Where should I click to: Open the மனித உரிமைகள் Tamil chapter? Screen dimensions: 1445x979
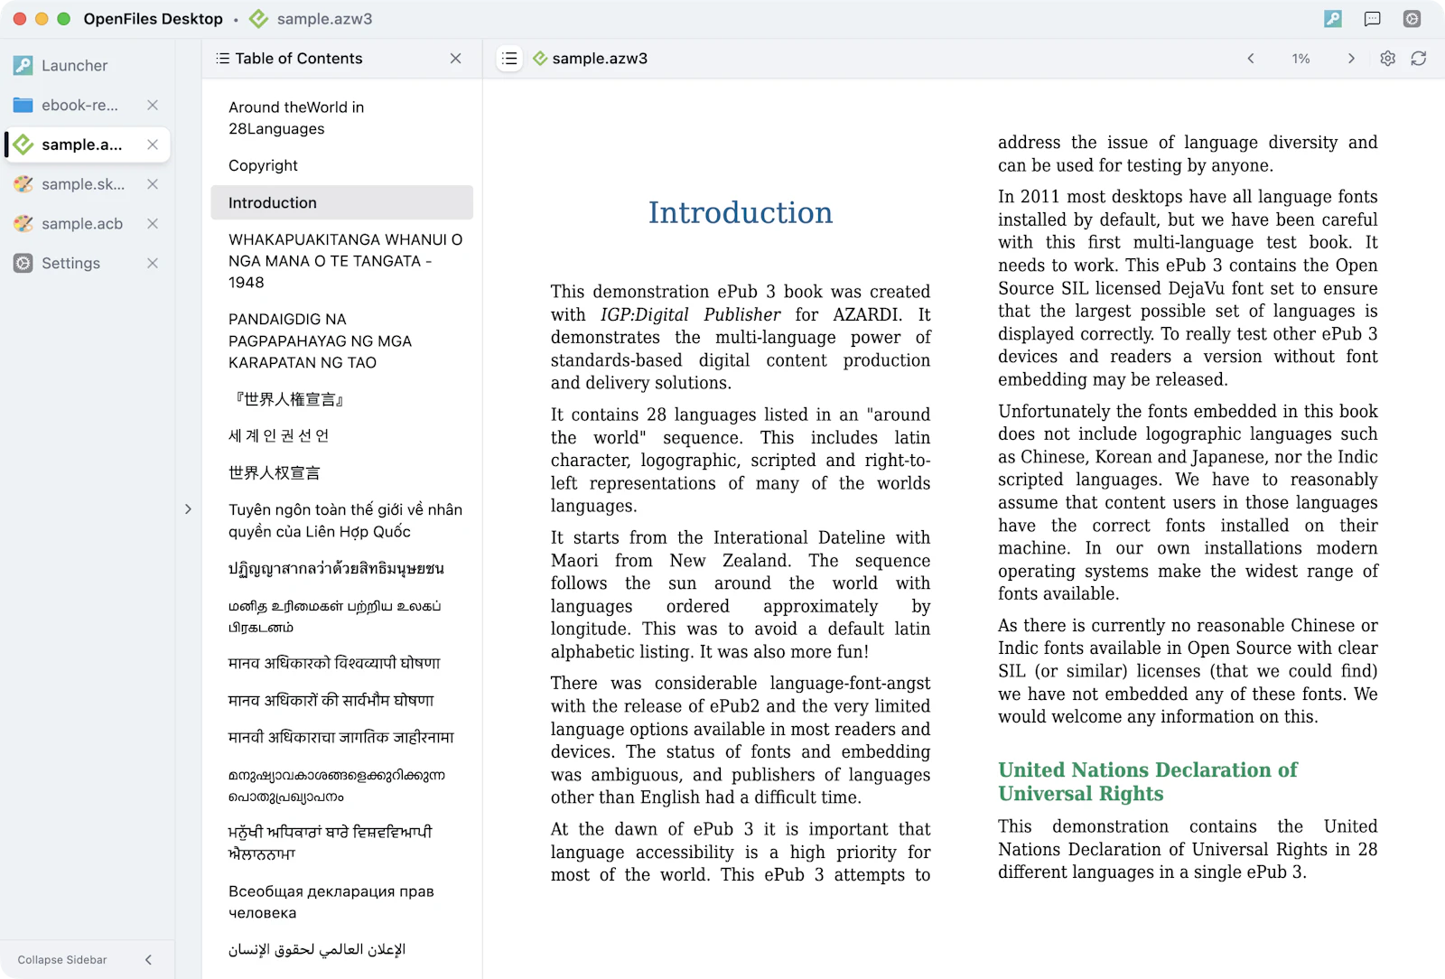pyautogui.click(x=341, y=617)
